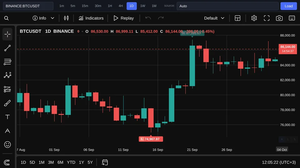
Task: Switch to 1M timeframe at top
Action: click(154, 6)
